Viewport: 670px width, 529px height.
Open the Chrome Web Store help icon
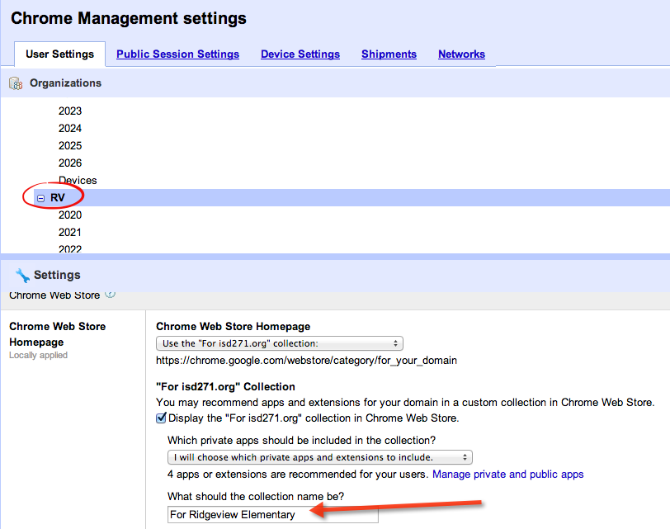coord(111,294)
